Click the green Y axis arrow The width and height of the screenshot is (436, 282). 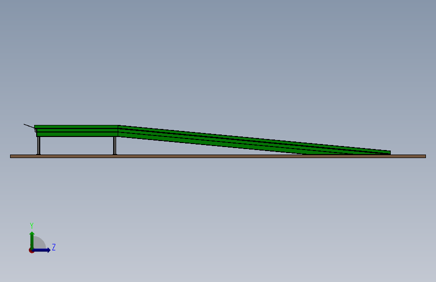[32, 240]
